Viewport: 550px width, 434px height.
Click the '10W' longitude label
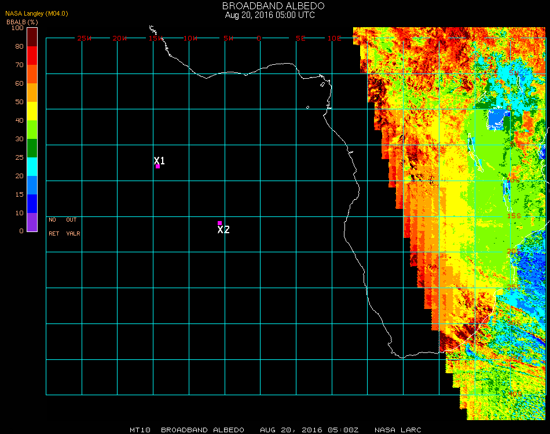coord(190,38)
